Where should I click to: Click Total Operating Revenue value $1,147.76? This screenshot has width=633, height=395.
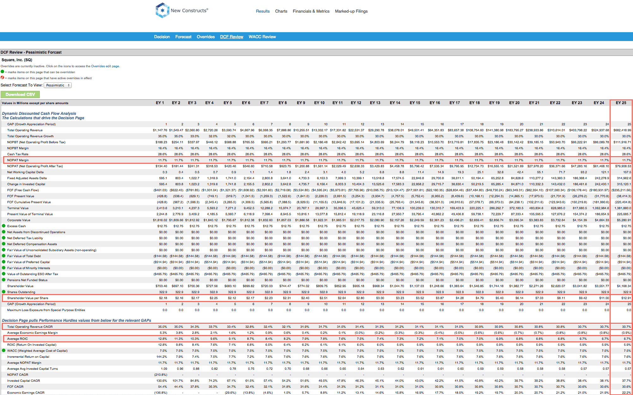(160, 130)
